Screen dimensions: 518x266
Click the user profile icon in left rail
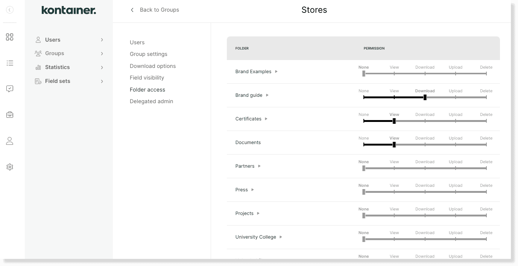10,141
